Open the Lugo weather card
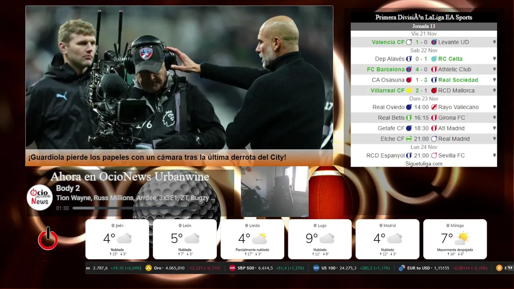Image resolution: width=514 pixels, height=289 pixels. (x=320, y=239)
